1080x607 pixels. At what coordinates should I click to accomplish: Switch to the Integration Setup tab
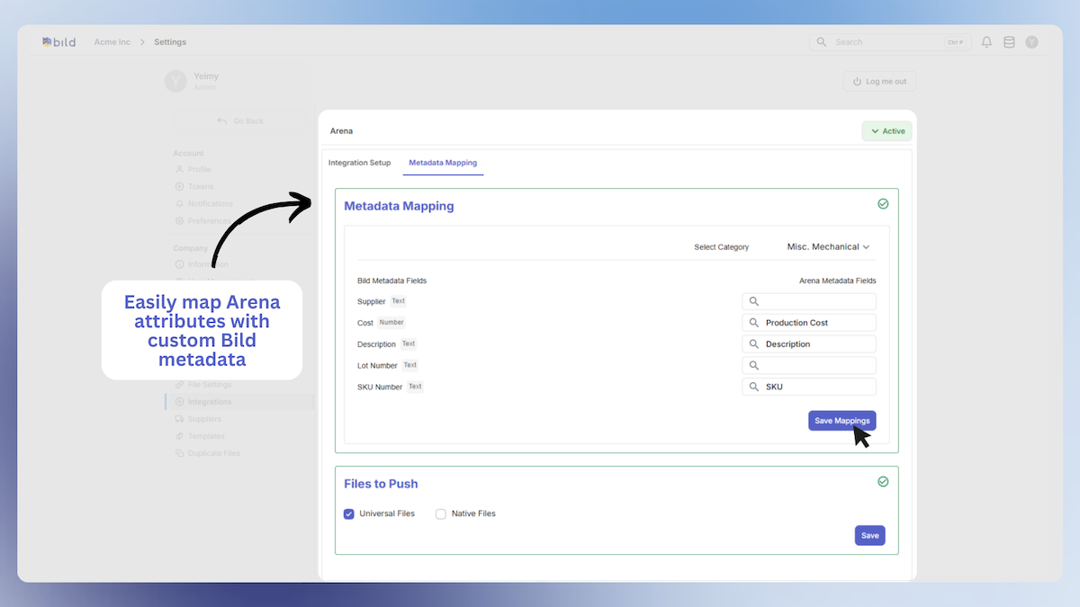pos(359,163)
